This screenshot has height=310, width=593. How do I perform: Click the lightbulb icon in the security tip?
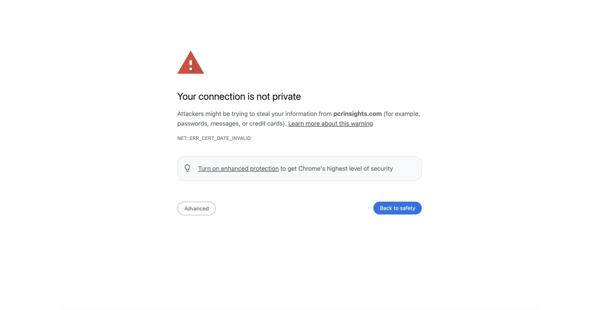tap(188, 168)
